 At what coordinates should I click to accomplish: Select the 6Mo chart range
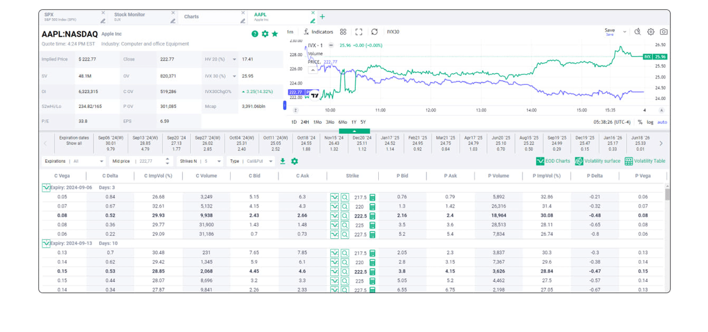[343, 122]
